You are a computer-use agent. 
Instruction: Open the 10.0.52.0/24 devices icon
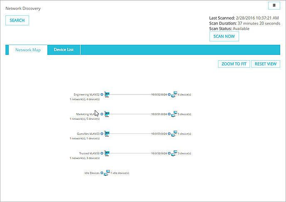pyautogui.click(x=174, y=94)
